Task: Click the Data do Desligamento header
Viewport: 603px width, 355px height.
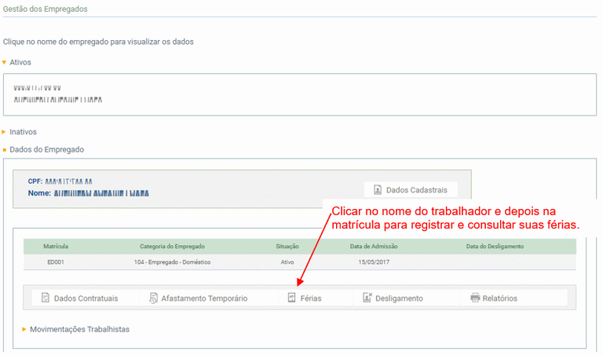Action: [x=495, y=246]
